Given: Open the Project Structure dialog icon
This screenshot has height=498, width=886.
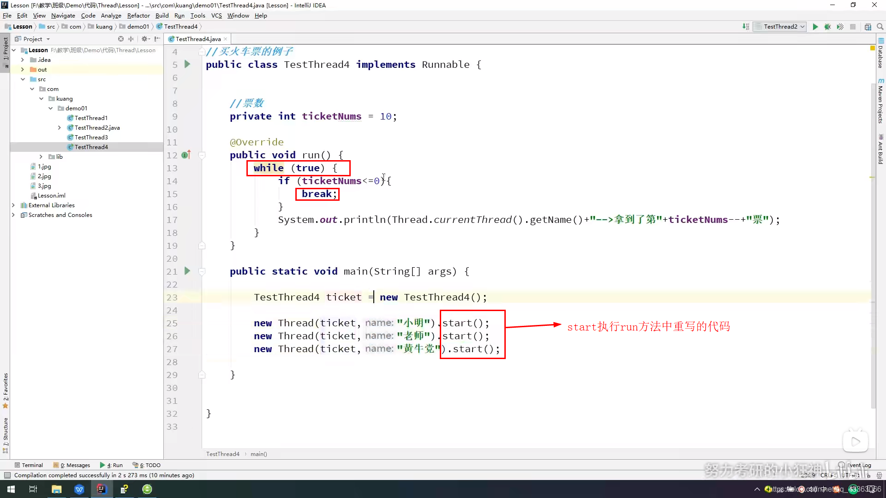Looking at the screenshot, I should (868, 27).
